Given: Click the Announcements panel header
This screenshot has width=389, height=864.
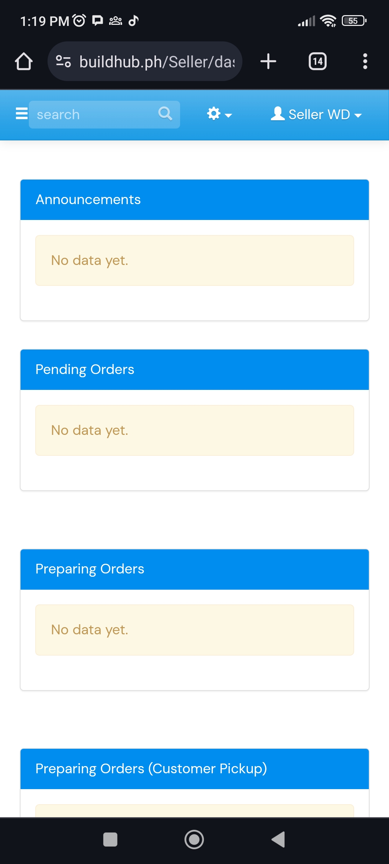Looking at the screenshot, I should click(194, 200).
